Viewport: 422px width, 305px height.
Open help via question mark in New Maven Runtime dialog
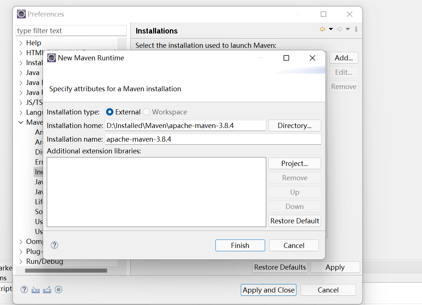pyautogui.click(x=54, y=245)
